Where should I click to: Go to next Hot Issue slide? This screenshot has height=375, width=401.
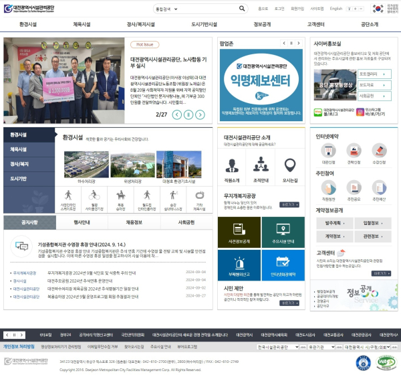200,115
